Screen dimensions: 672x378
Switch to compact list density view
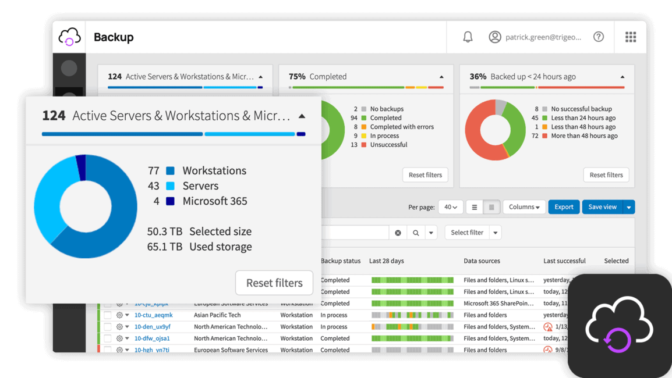point(491,207)
